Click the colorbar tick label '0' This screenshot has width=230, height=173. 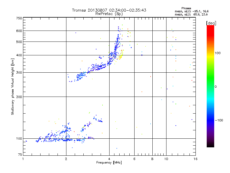click(x=216, y=87)
